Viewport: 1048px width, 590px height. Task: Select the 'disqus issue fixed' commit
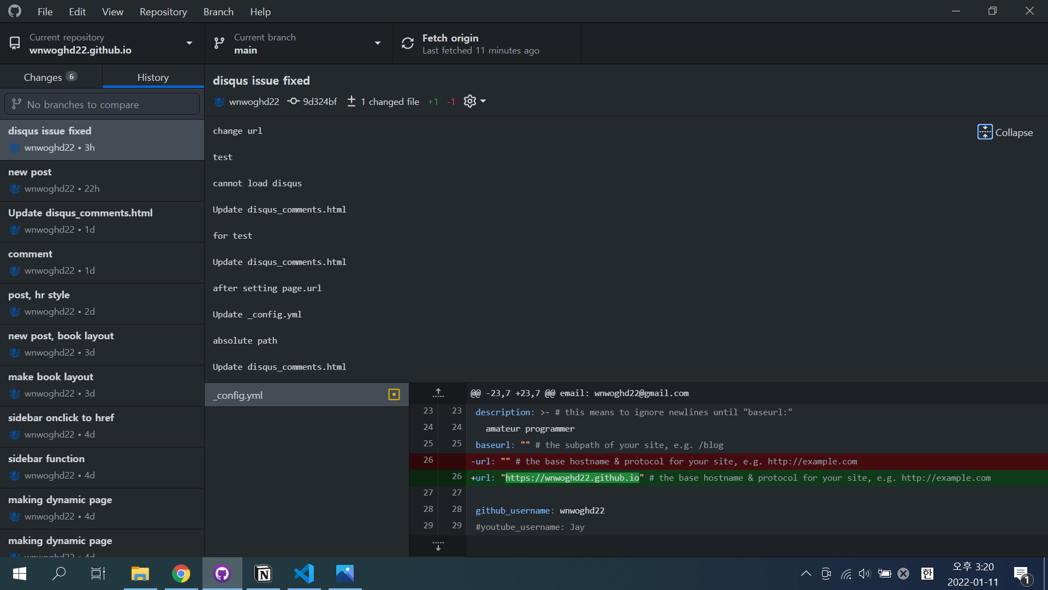pyautogui.click(x=102, y=139)
